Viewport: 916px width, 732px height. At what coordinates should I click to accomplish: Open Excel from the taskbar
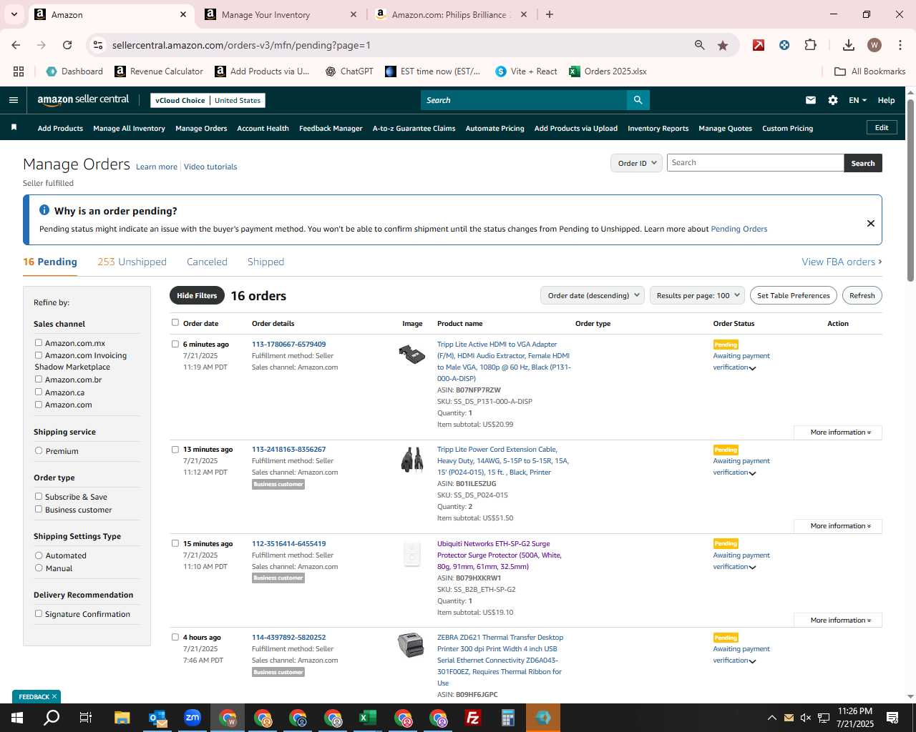tap(368, 718)
